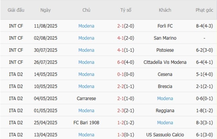
Task: Click the Pistoiese team name
Action: (165, 50)
